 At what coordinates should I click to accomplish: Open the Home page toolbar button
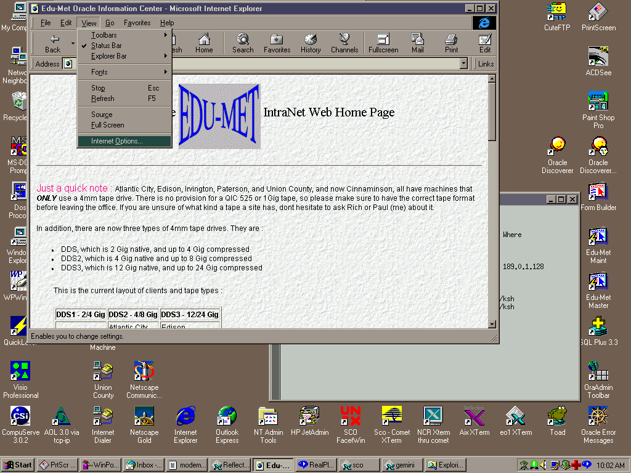(204, 44)
